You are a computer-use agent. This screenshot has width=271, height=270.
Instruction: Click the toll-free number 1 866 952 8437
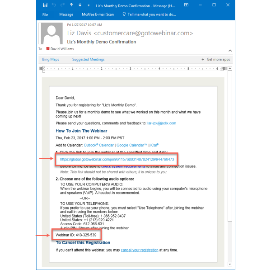click(x=113, y=216)
